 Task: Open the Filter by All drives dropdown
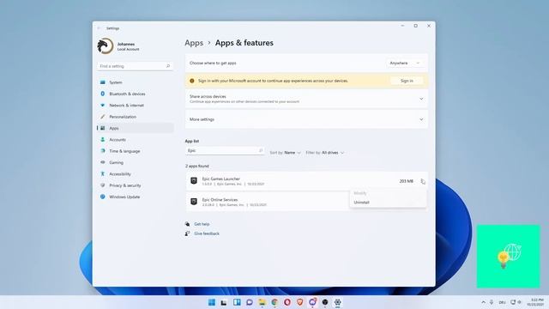point(324,153)
